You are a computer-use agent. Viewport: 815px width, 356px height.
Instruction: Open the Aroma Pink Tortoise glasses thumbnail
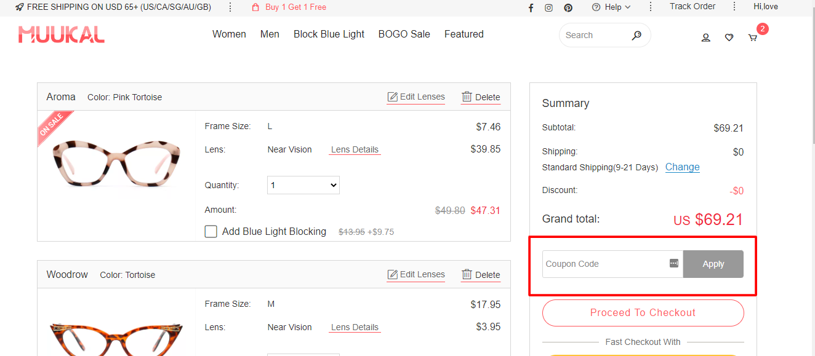click(x=116, y=164)
